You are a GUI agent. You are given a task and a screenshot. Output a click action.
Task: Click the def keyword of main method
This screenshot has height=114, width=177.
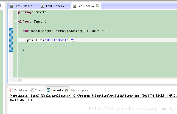point(26,31)
